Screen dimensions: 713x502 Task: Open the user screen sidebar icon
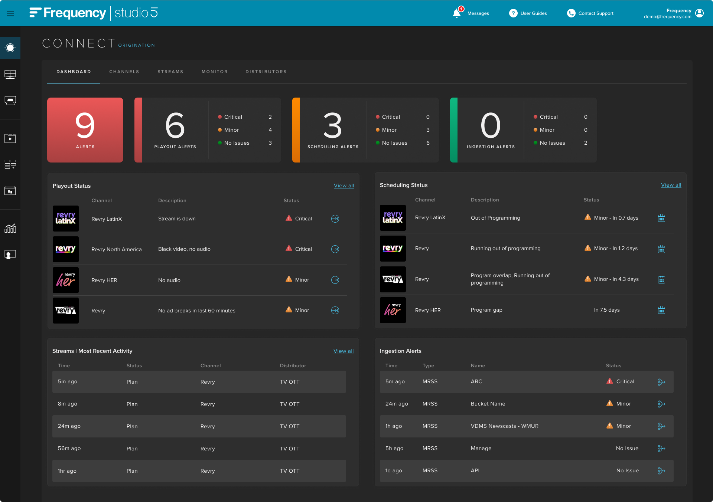click(10, 255)
